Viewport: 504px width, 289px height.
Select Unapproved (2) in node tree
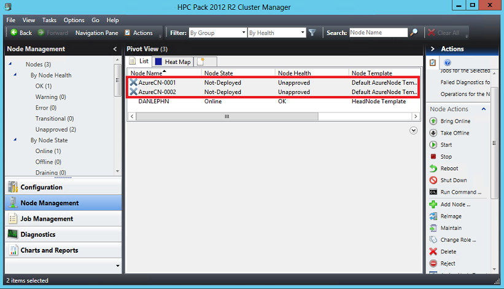click(55, 129)
